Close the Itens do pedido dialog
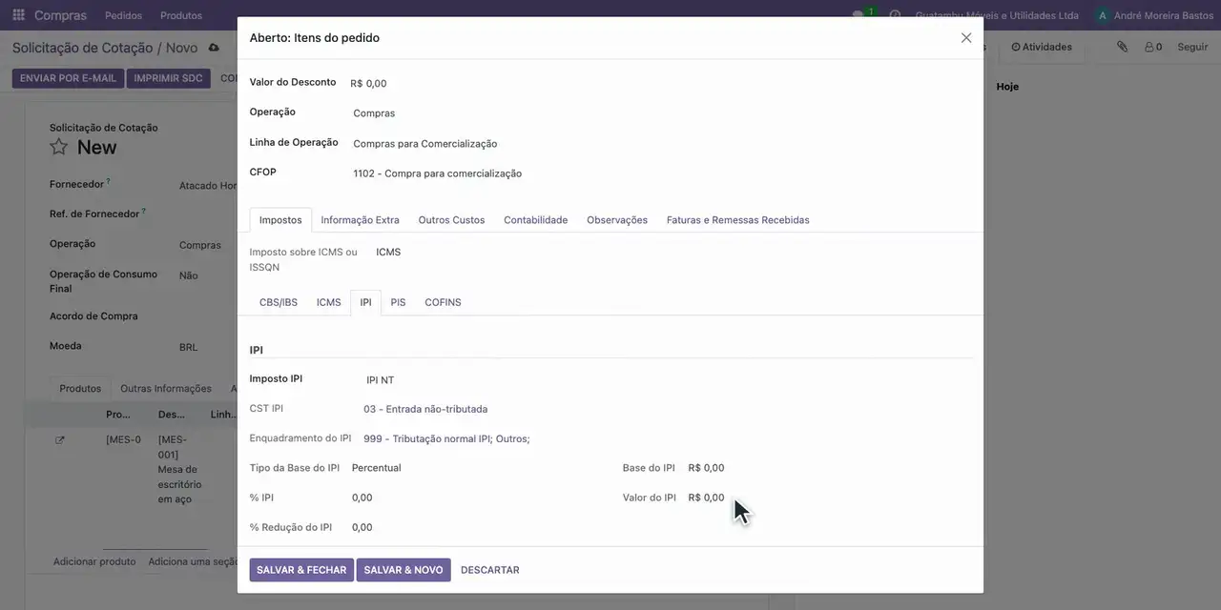This screenshot has height=610, width=1221. (x=966, y=38)
